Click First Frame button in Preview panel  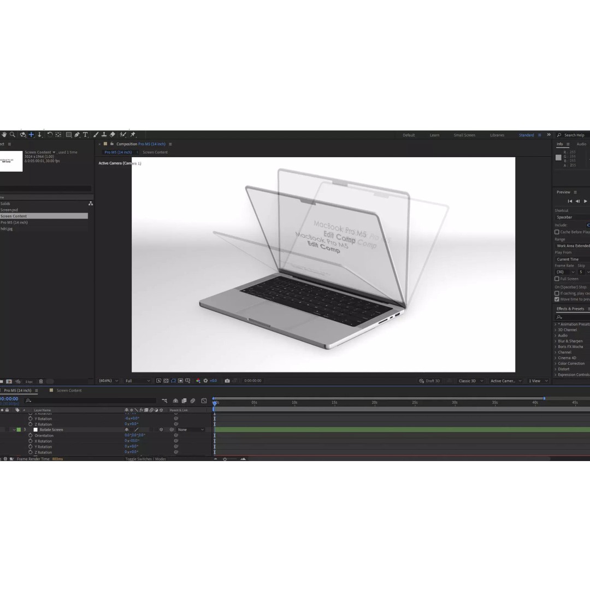click(x=570, y=201)
